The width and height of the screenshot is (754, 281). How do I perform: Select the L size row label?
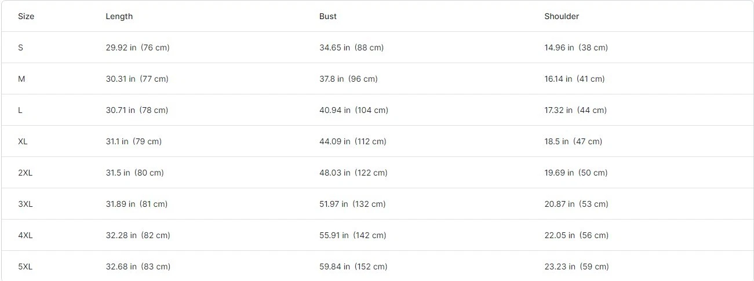20,110
